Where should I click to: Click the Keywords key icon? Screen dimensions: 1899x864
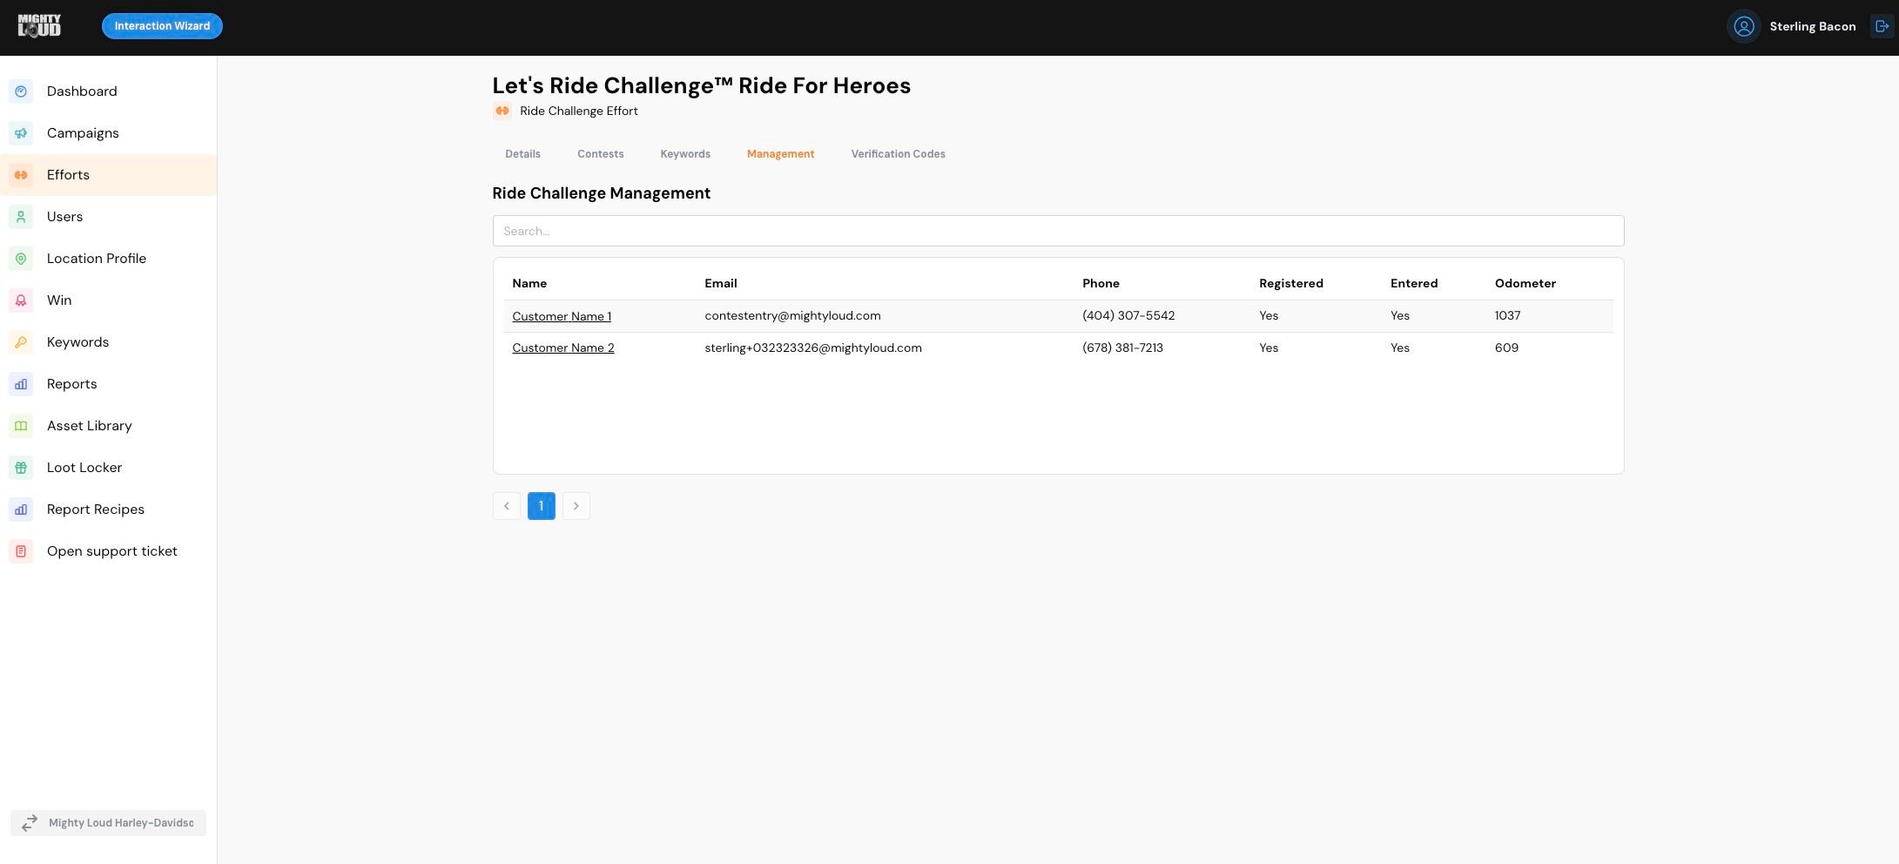(21, 342)
